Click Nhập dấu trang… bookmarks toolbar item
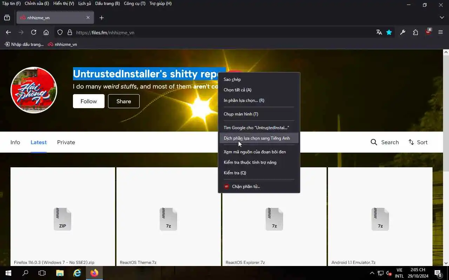 (x=24, y=44)
